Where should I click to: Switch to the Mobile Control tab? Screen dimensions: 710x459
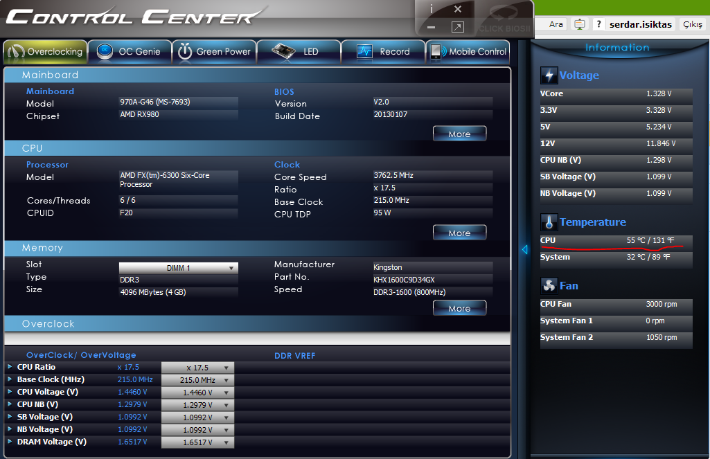click(468, 52)
